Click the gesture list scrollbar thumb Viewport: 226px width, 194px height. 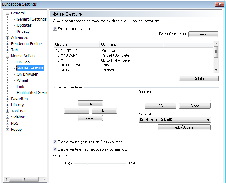(216, 52)
